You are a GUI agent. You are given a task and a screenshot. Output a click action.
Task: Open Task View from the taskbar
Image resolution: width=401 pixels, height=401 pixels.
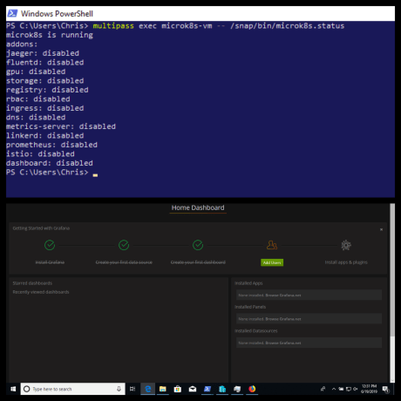coord(133,389)
